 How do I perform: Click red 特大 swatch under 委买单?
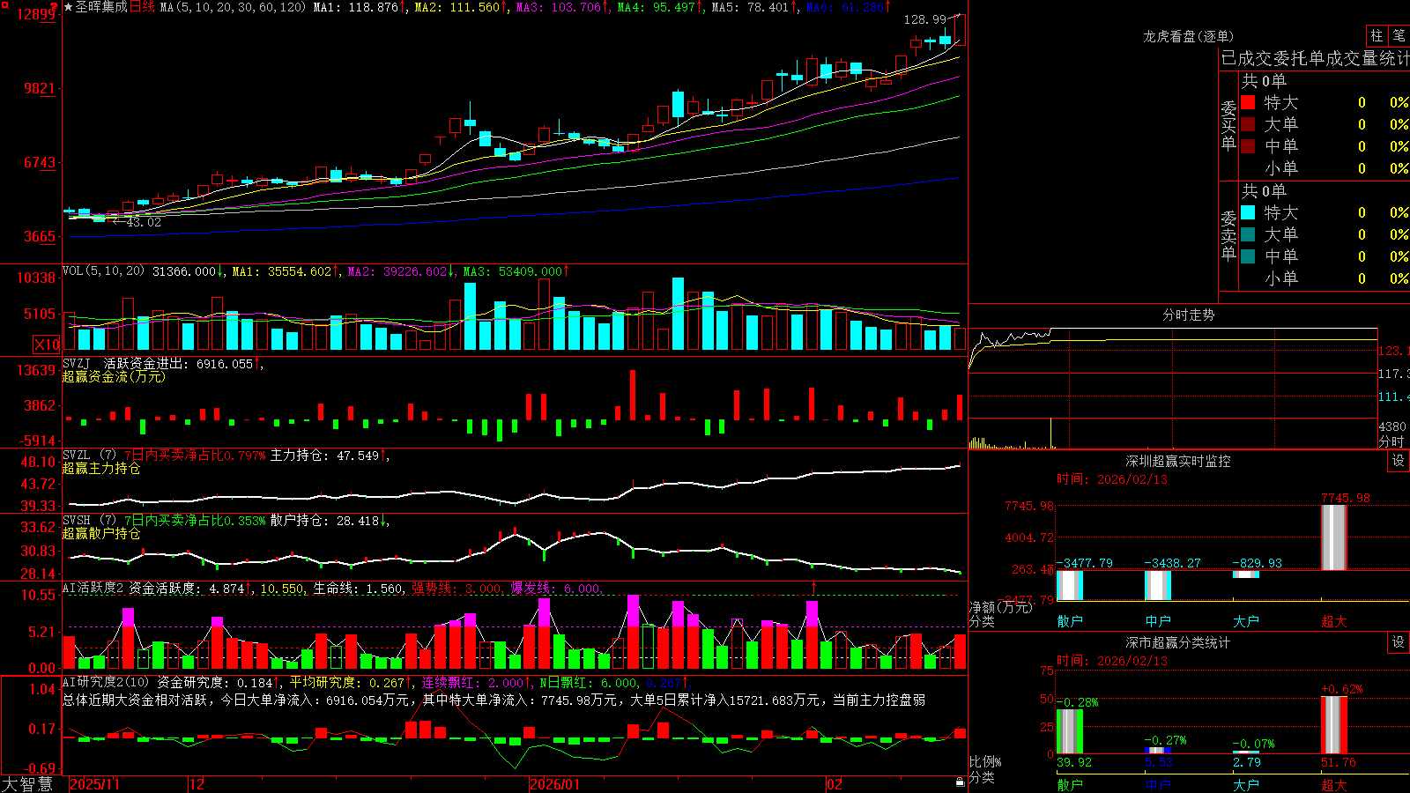click(x=1248, y=102)
